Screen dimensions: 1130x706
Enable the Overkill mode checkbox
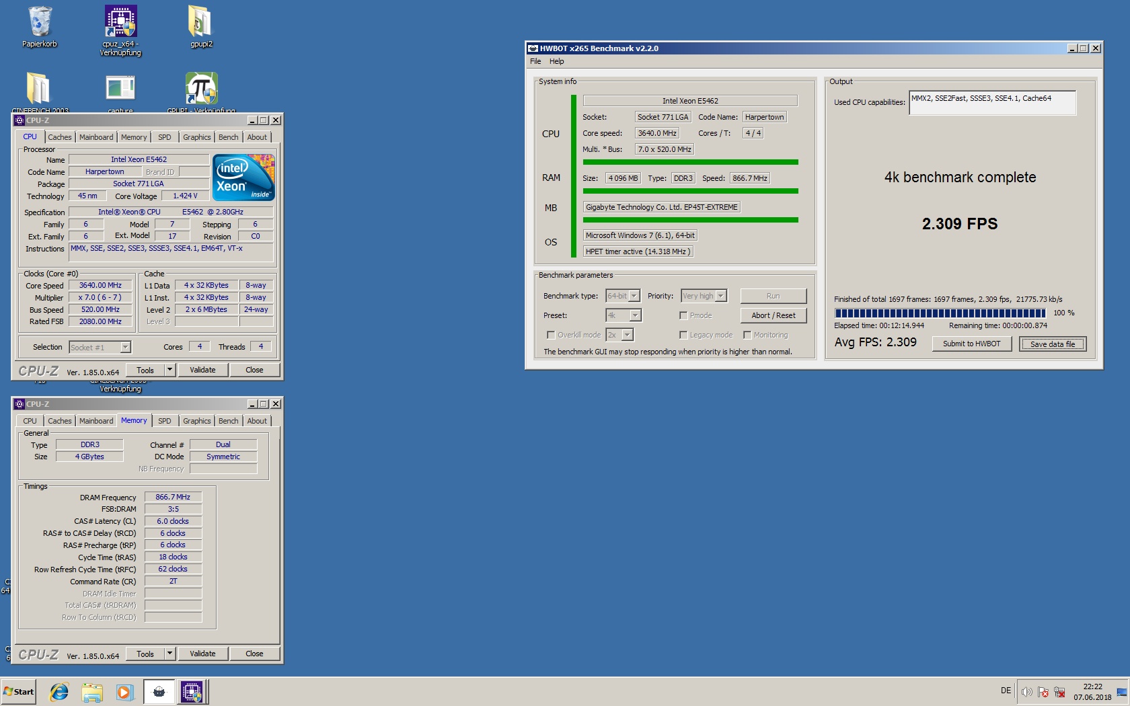pos(551,335)
